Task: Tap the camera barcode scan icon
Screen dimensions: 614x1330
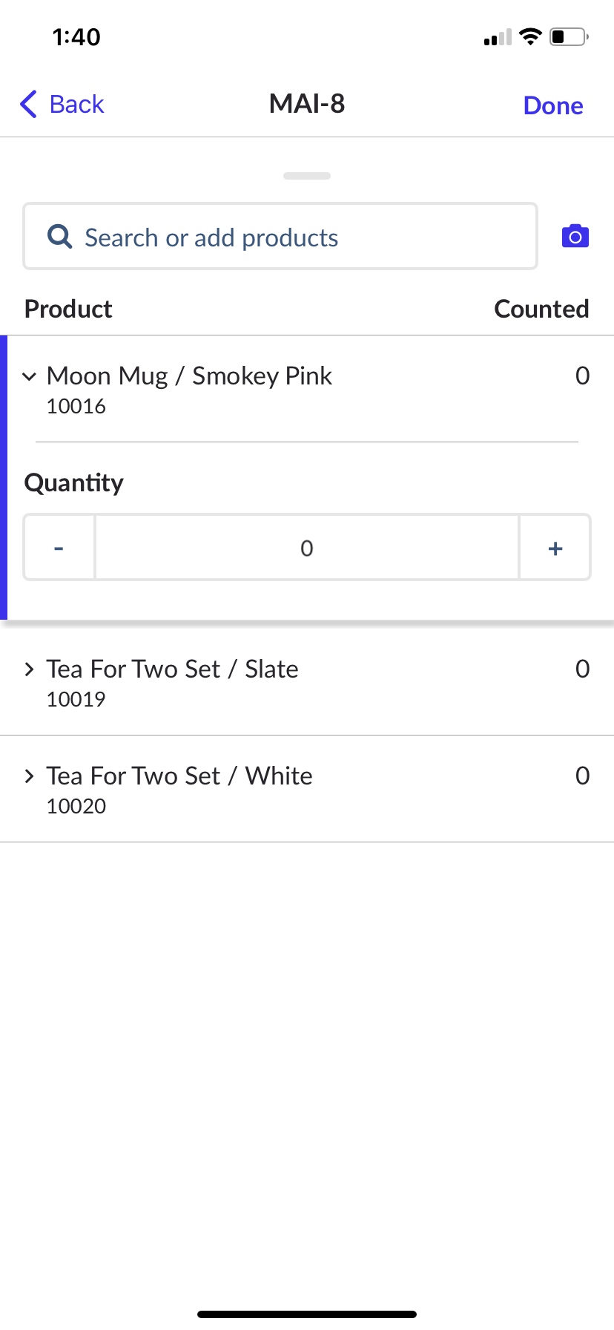Action: point(575,237)
